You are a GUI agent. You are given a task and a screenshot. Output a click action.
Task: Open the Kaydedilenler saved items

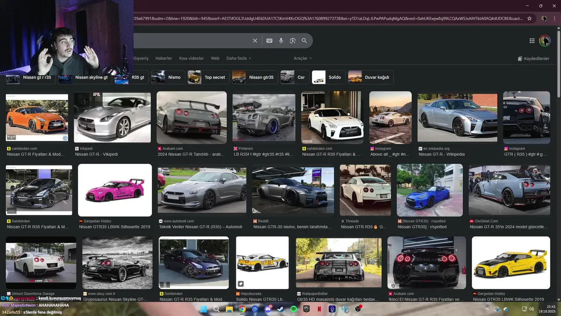click(533, 58)
